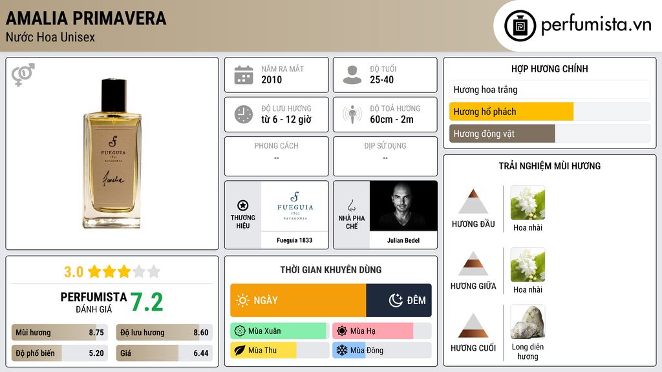Click the moon icon in Đêm bar
This screenshot has width=662, height=372.
click(396, 300)
